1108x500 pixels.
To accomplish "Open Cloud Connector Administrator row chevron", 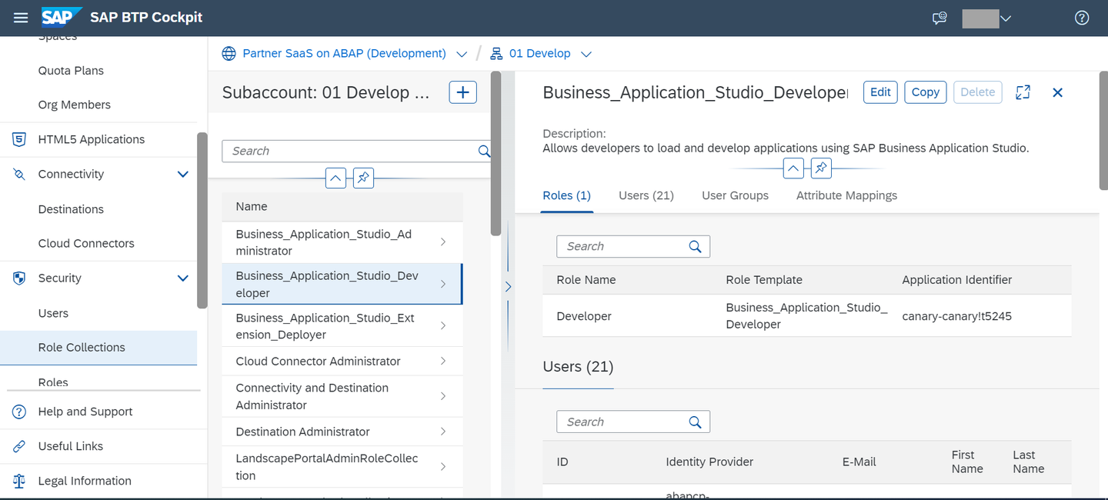I will pos(443,362).
